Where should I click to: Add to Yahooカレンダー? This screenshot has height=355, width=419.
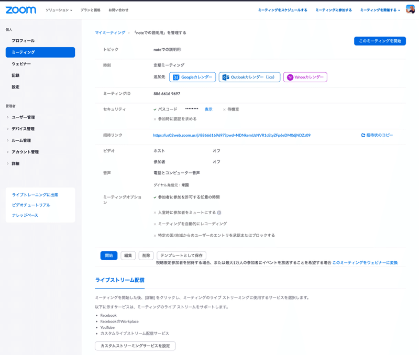[x=305, y=77]
